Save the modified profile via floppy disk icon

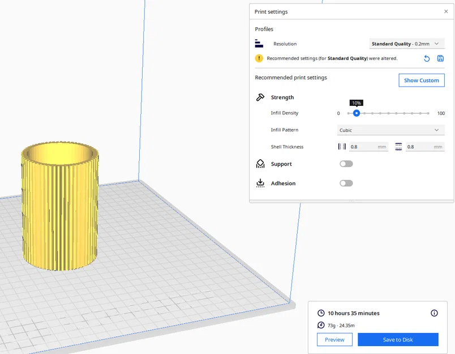(440, 58)
